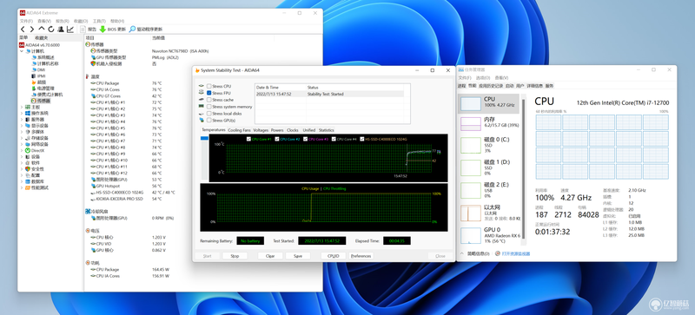This screenshot has width=695, height=315.
Task: Select 系统概述 item in tree
Action: (x=42, y=57)
